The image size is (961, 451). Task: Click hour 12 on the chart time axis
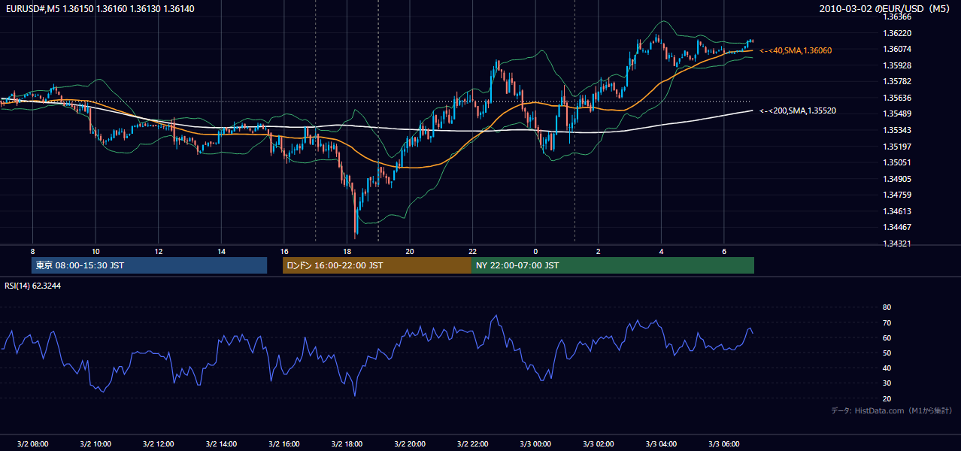(x=158, y=251)
